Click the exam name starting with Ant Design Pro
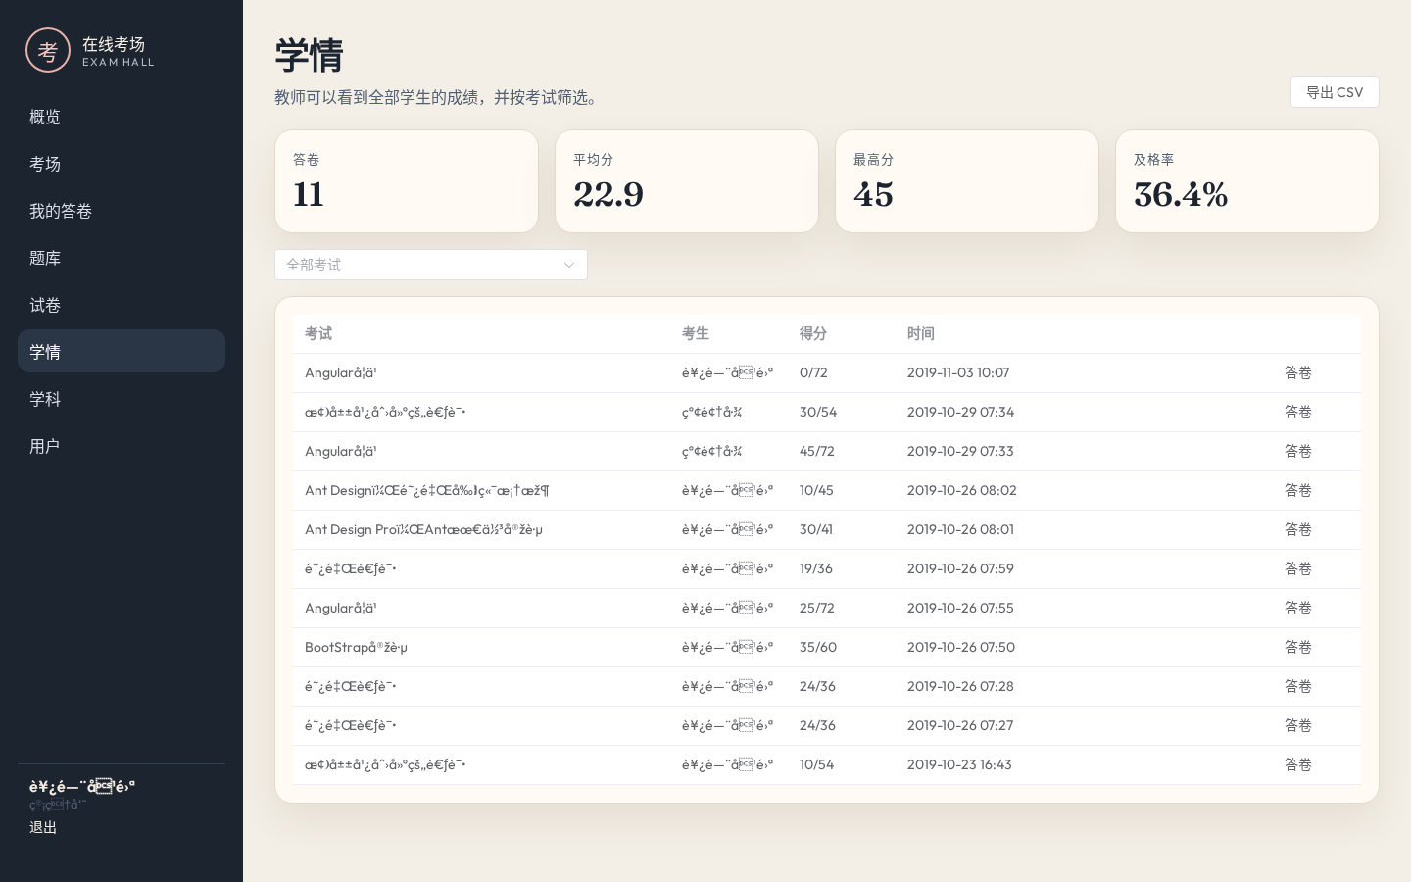 point(423,529)
